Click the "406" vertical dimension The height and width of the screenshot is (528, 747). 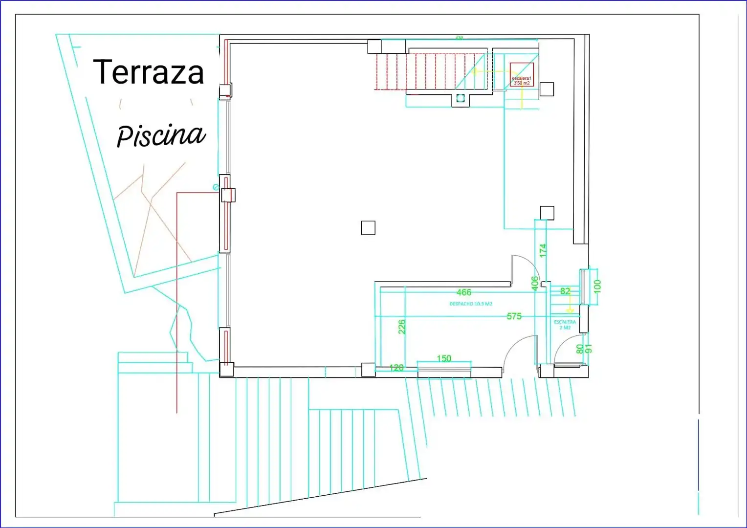[x=535, y=283]
